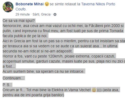Open the Taverna Nikos Porto location link

tap(98, 4)
